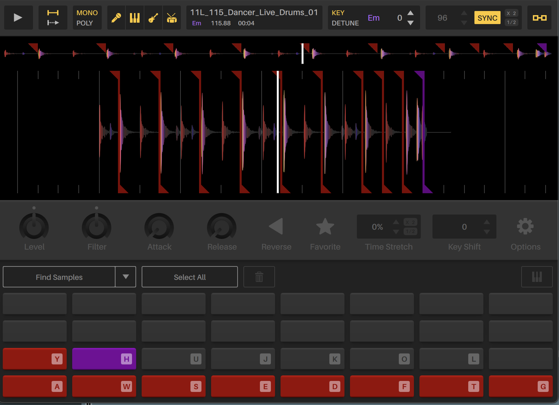Choose the guitar category icon
The width and height of the screenshot is (559, 405).
[x=153, y=18]
